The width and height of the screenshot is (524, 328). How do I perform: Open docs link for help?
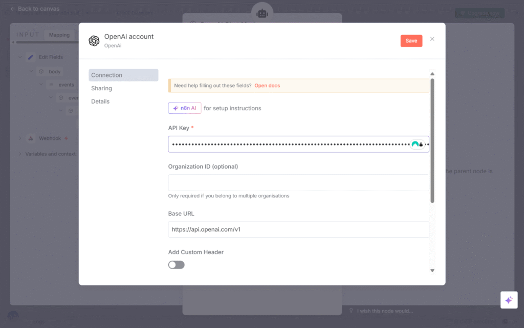pyautogui.click(x=267, y=86)
